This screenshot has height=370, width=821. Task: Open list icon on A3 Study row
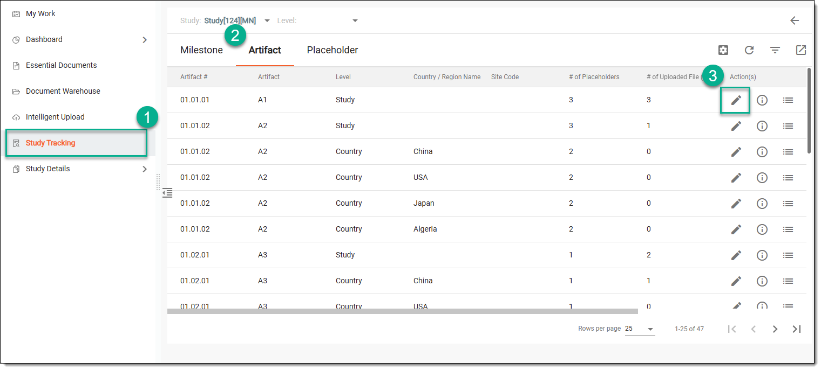pyautogui.click(x=788, y=255)
